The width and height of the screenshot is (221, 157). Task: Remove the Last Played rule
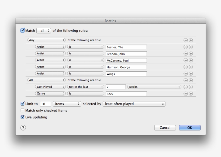tap(186, 87)
